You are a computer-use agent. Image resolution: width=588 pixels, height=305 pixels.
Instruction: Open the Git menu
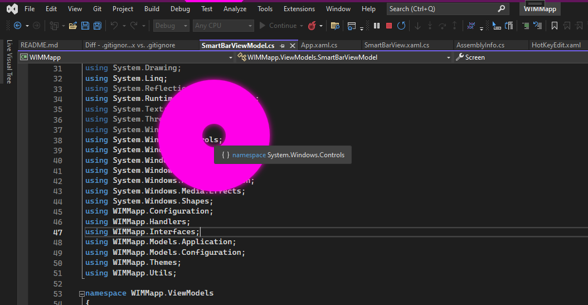97,8
